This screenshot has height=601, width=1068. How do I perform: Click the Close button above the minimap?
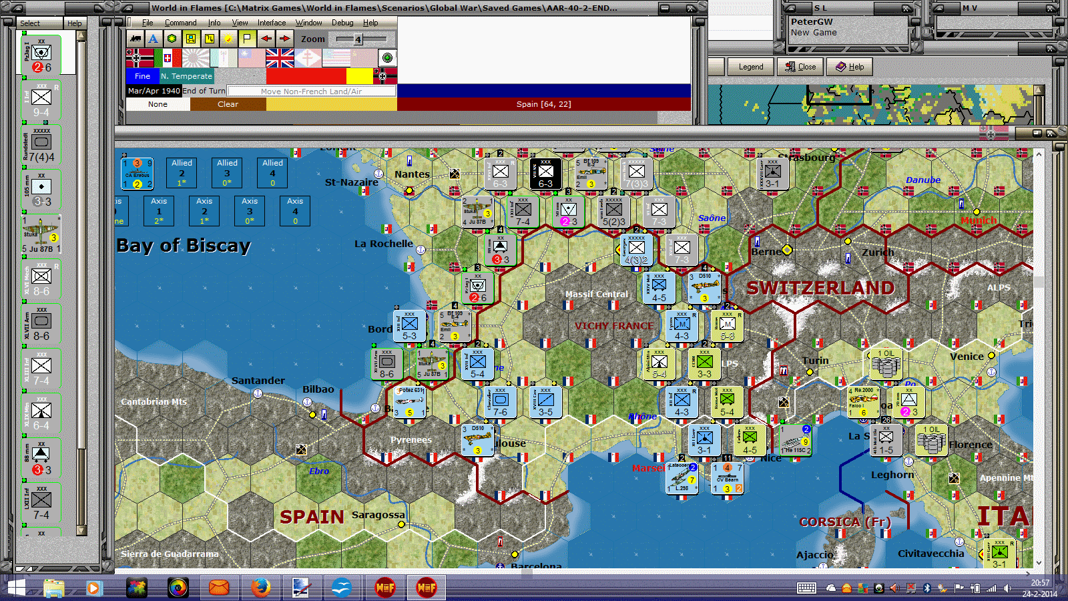click(x=800, y=67)
